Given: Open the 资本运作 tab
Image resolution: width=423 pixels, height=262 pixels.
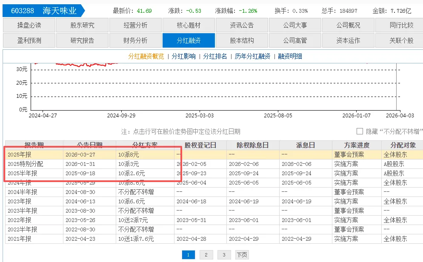Looking at the screenshot, I should pos(348,40).
